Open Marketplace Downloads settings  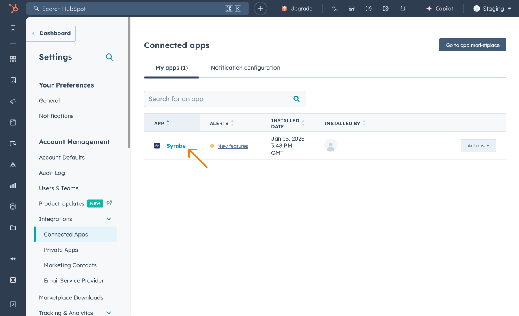[x=71, y=298]
